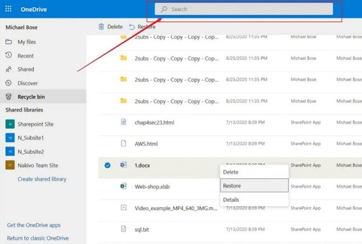Click SharePoint App in the Web-shop.xlsb row
This screenshot has height=244, width=362.
pos(306,186)
